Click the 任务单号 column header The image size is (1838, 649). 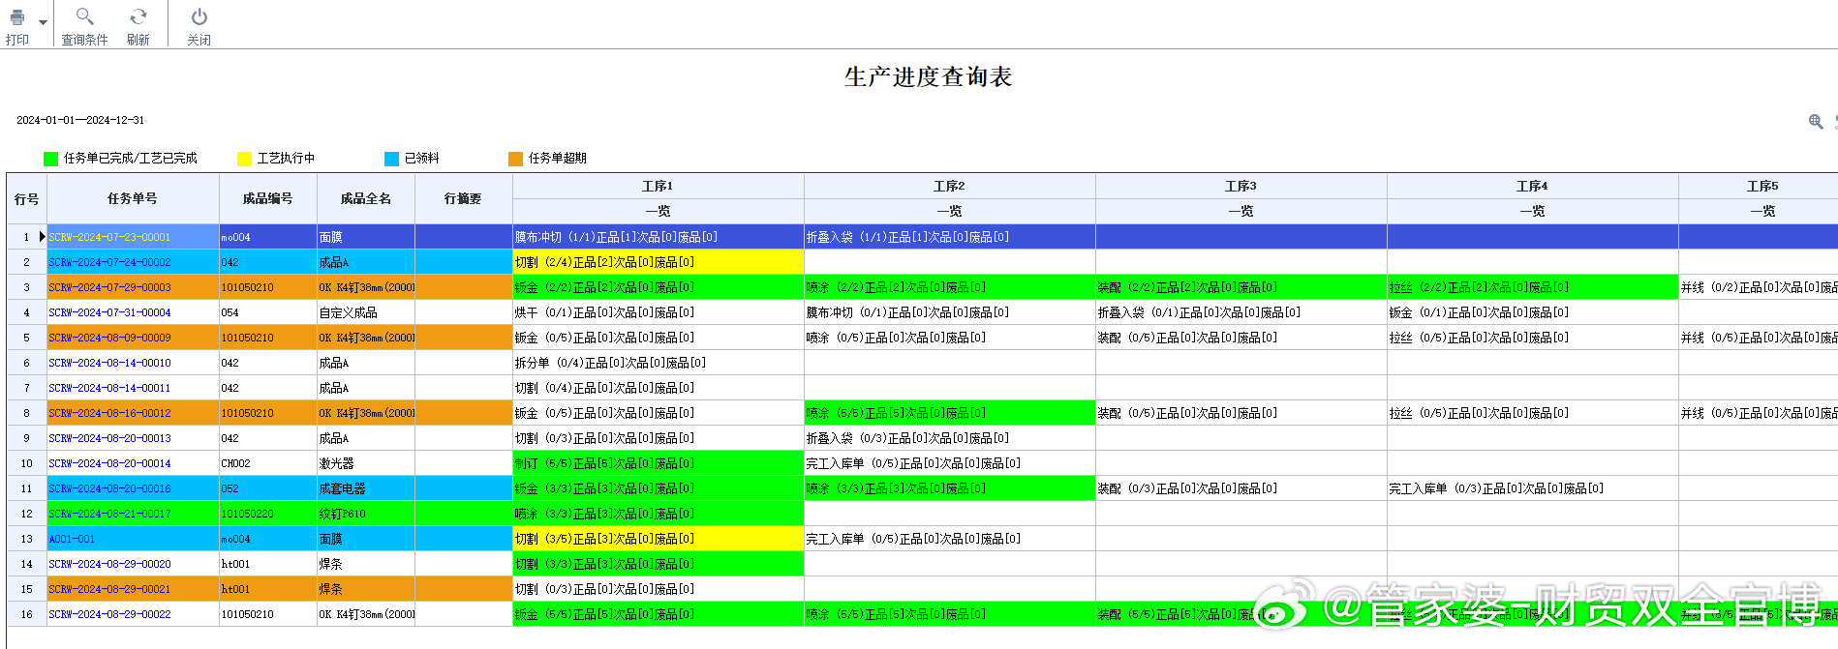click(133, 198)
